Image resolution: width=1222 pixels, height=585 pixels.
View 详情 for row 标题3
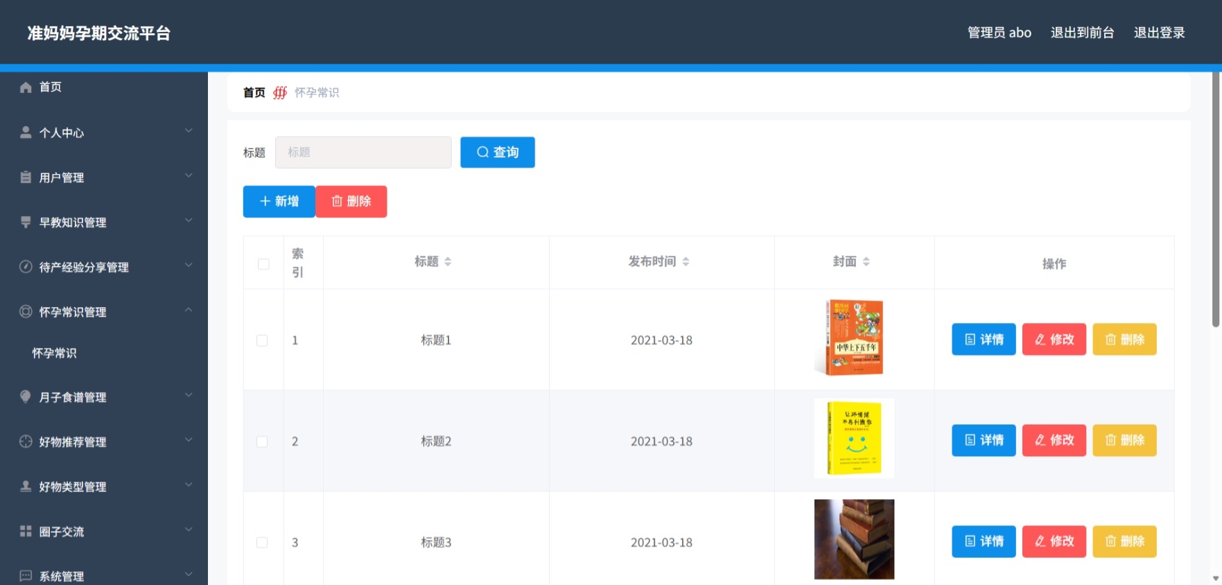[x=984, y=541]
